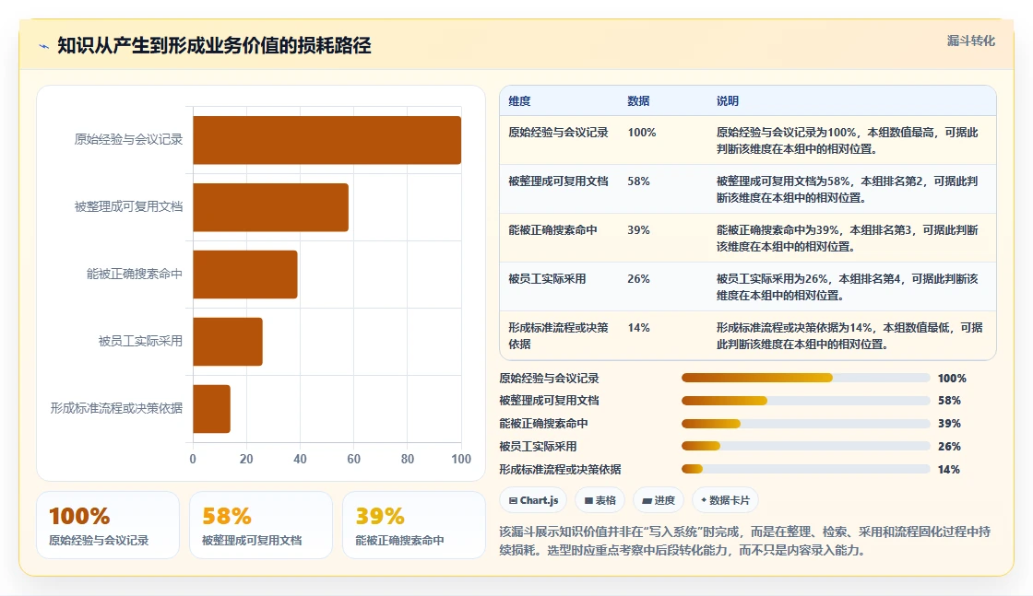This screenshot has width=1033, height=596.
Task: Select the 数据卡片 chip
Action: click(725, 500)
